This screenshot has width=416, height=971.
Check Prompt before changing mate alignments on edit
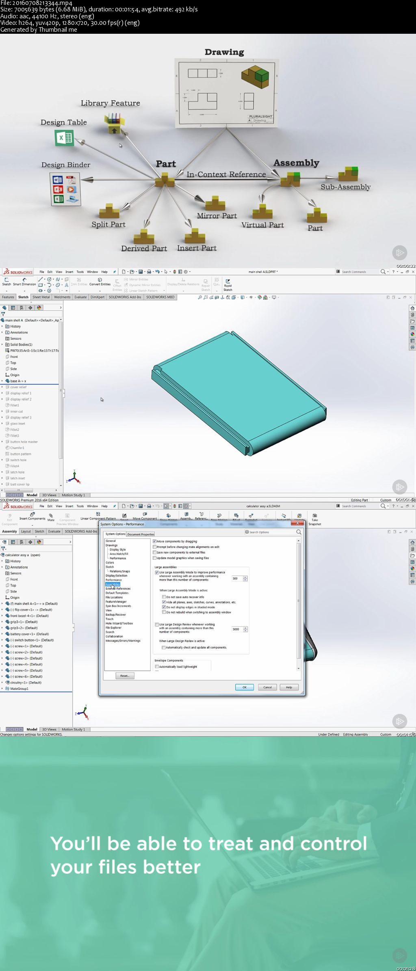coord(154,547)
